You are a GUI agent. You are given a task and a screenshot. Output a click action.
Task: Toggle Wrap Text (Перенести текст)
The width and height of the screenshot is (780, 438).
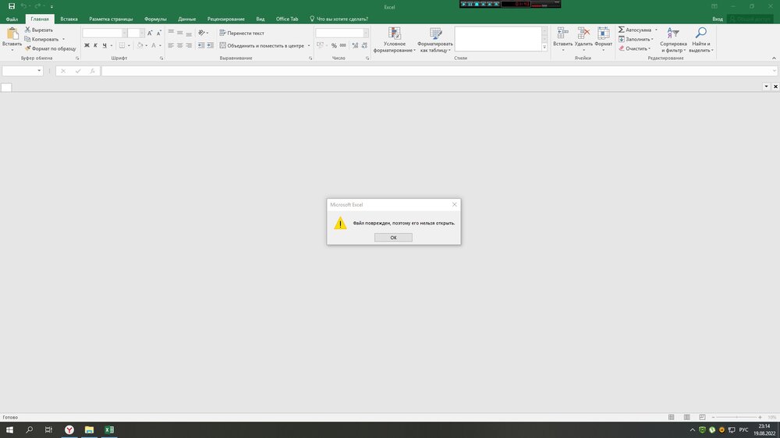tap(242, 33)
